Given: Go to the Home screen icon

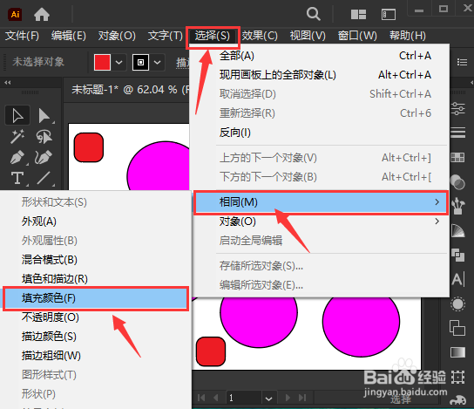Looking at the screenshot, I should tap(42, 14).
